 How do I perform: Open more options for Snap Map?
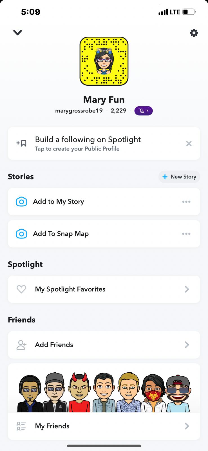click(x=186, y=234)
